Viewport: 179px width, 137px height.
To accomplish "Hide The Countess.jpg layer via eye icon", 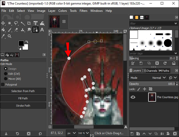I will [133, 97].
